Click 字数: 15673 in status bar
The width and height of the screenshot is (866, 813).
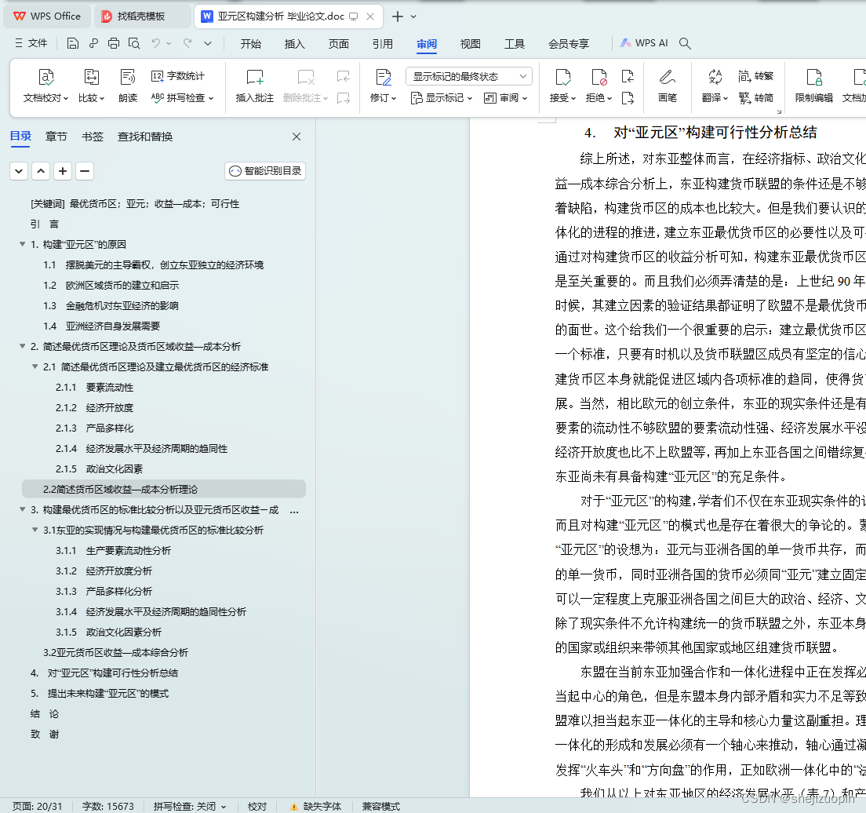click(x=107, y=807)
